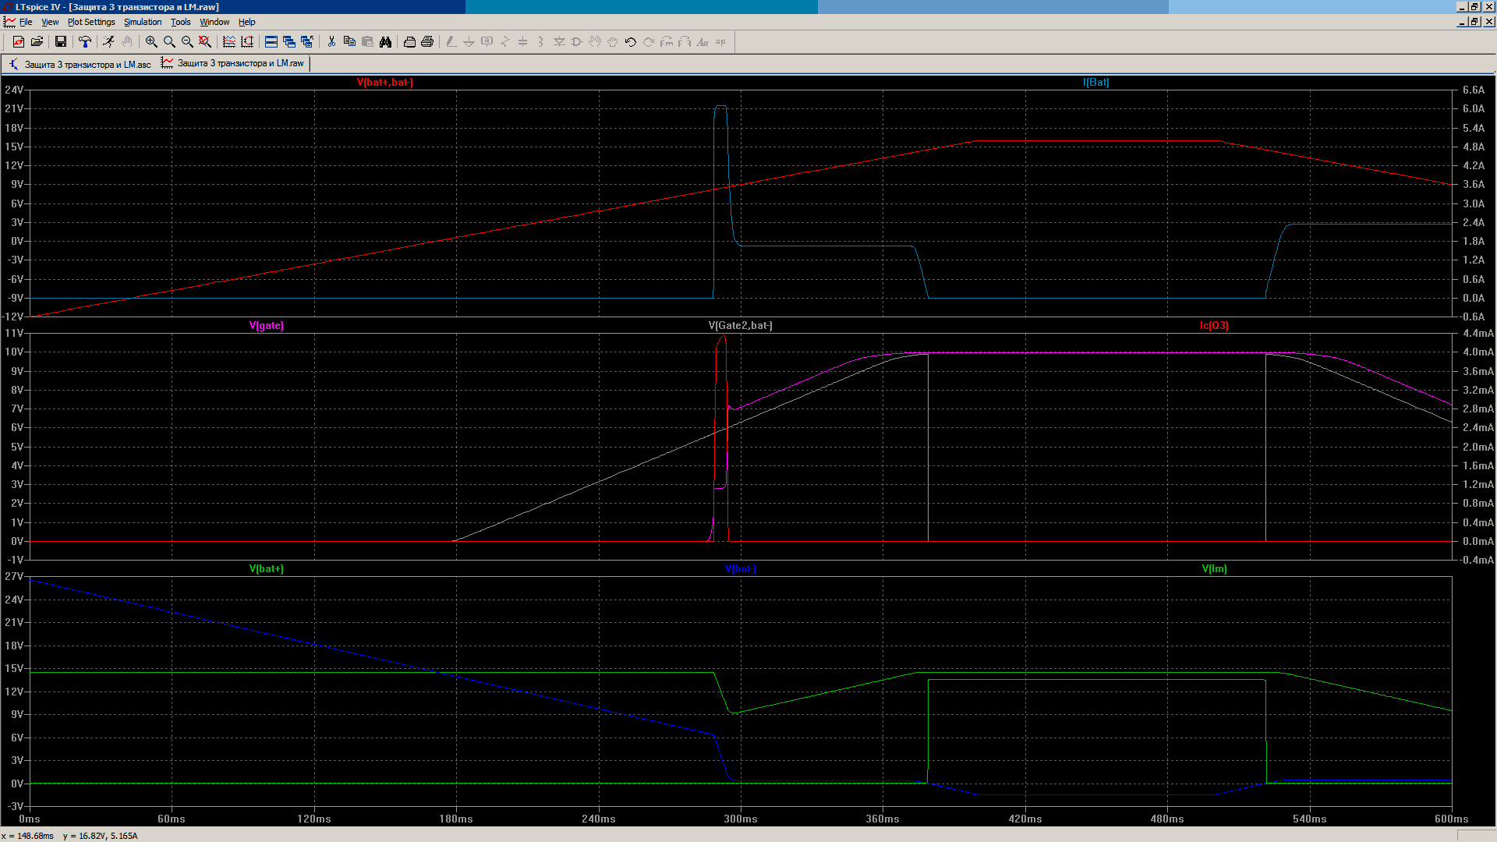Image resolution: width=1497 pixels, height=842 pixels.
Task: Click the V(bat+) trace label
Action: tap(267, 568)
